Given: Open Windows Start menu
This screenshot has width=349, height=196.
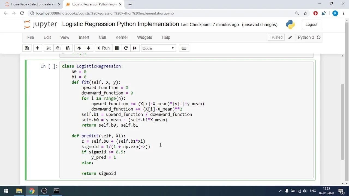Looking at the screenshot, I should 6,191.
